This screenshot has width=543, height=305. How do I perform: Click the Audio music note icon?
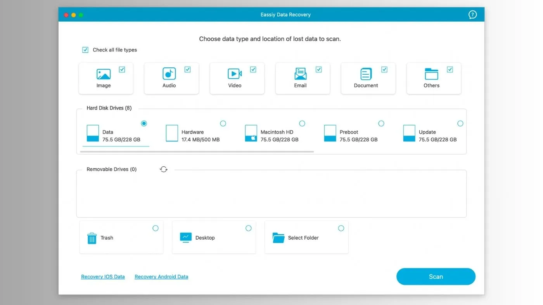click(169, 74)
